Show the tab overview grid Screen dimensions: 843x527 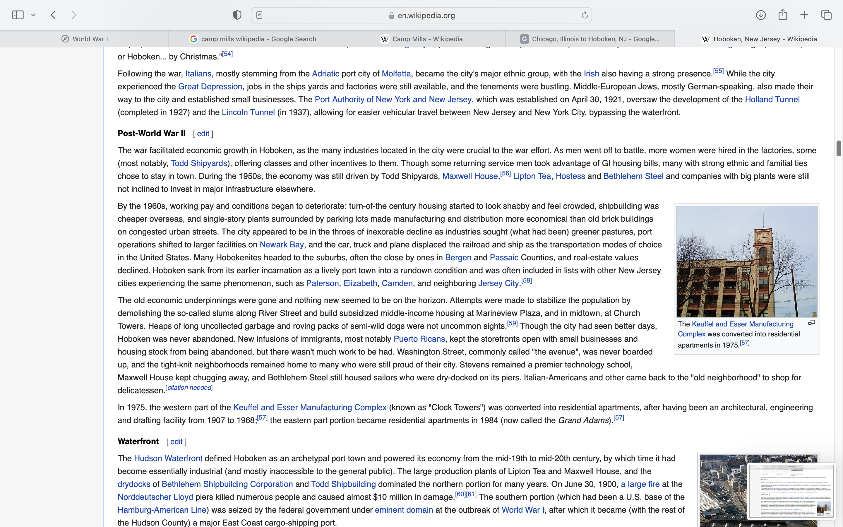(x=826, y=15)
